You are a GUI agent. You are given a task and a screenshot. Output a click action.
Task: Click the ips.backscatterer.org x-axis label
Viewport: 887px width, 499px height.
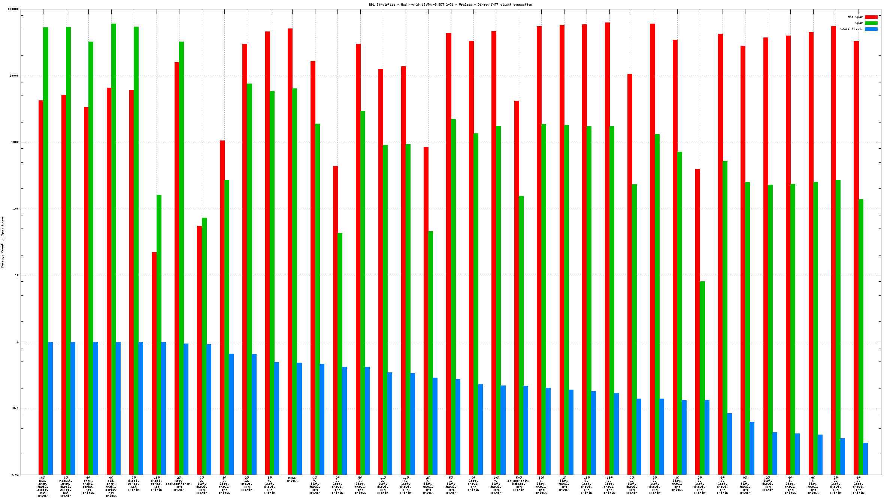179,484
